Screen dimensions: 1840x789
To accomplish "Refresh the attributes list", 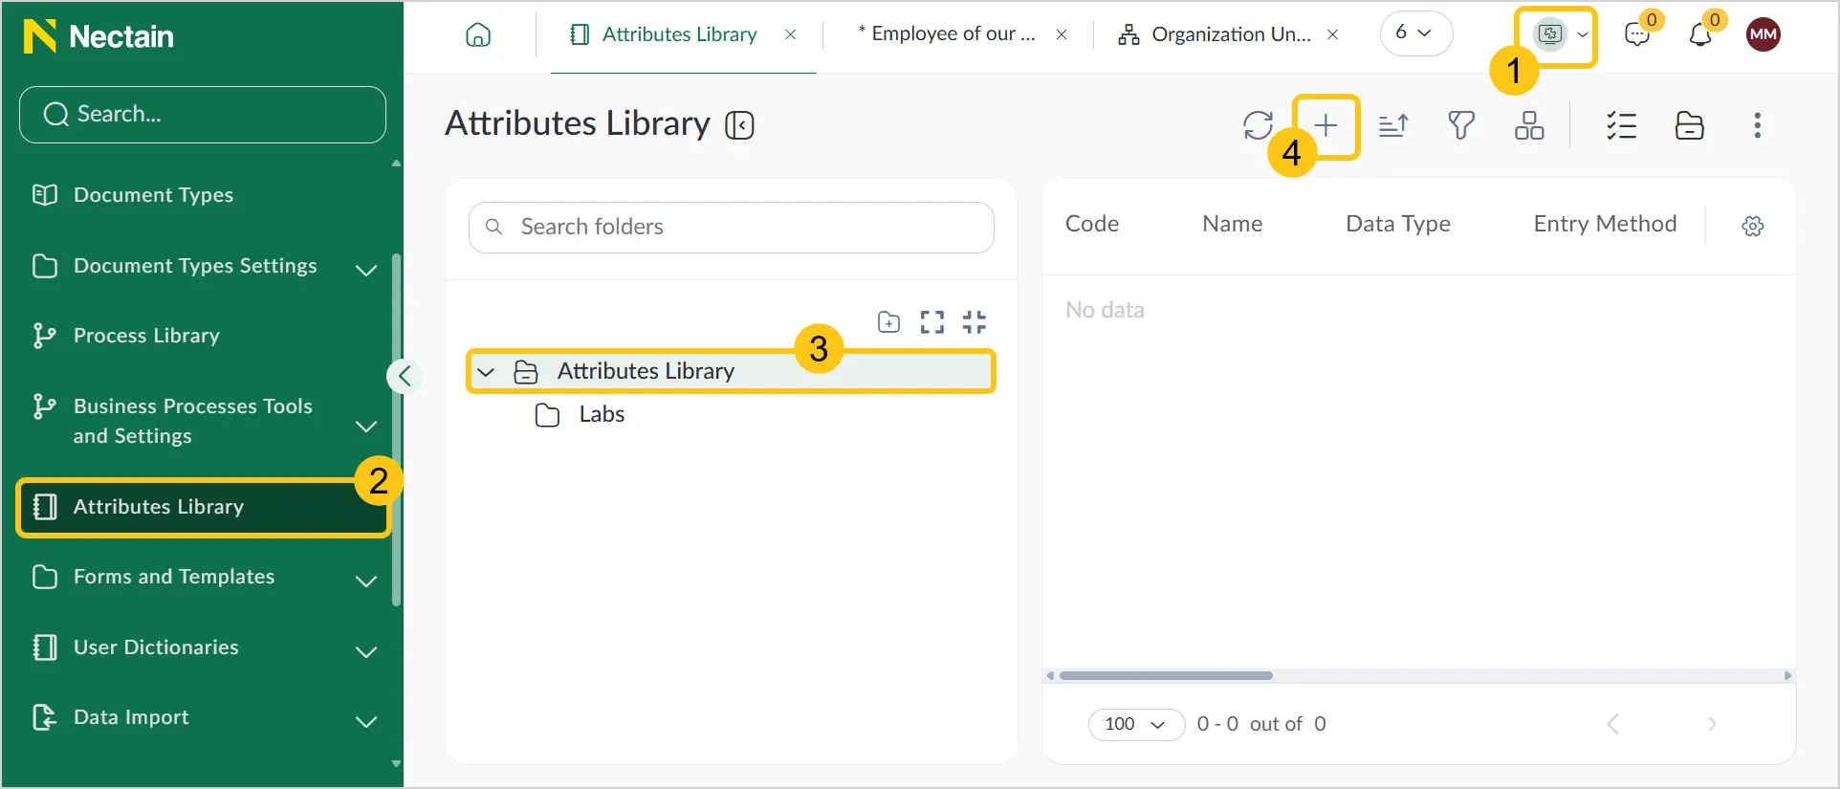I will click(1258, 125).
